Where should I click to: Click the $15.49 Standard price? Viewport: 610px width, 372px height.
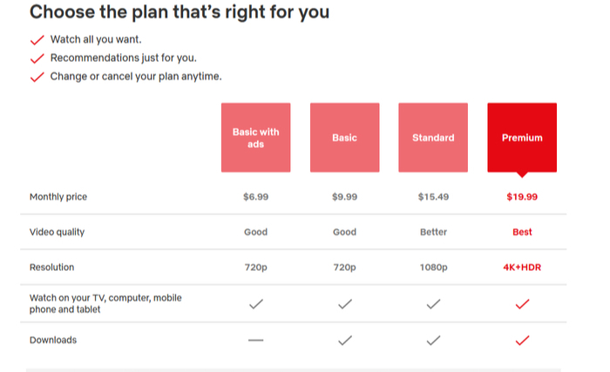(x=433, y=197)
